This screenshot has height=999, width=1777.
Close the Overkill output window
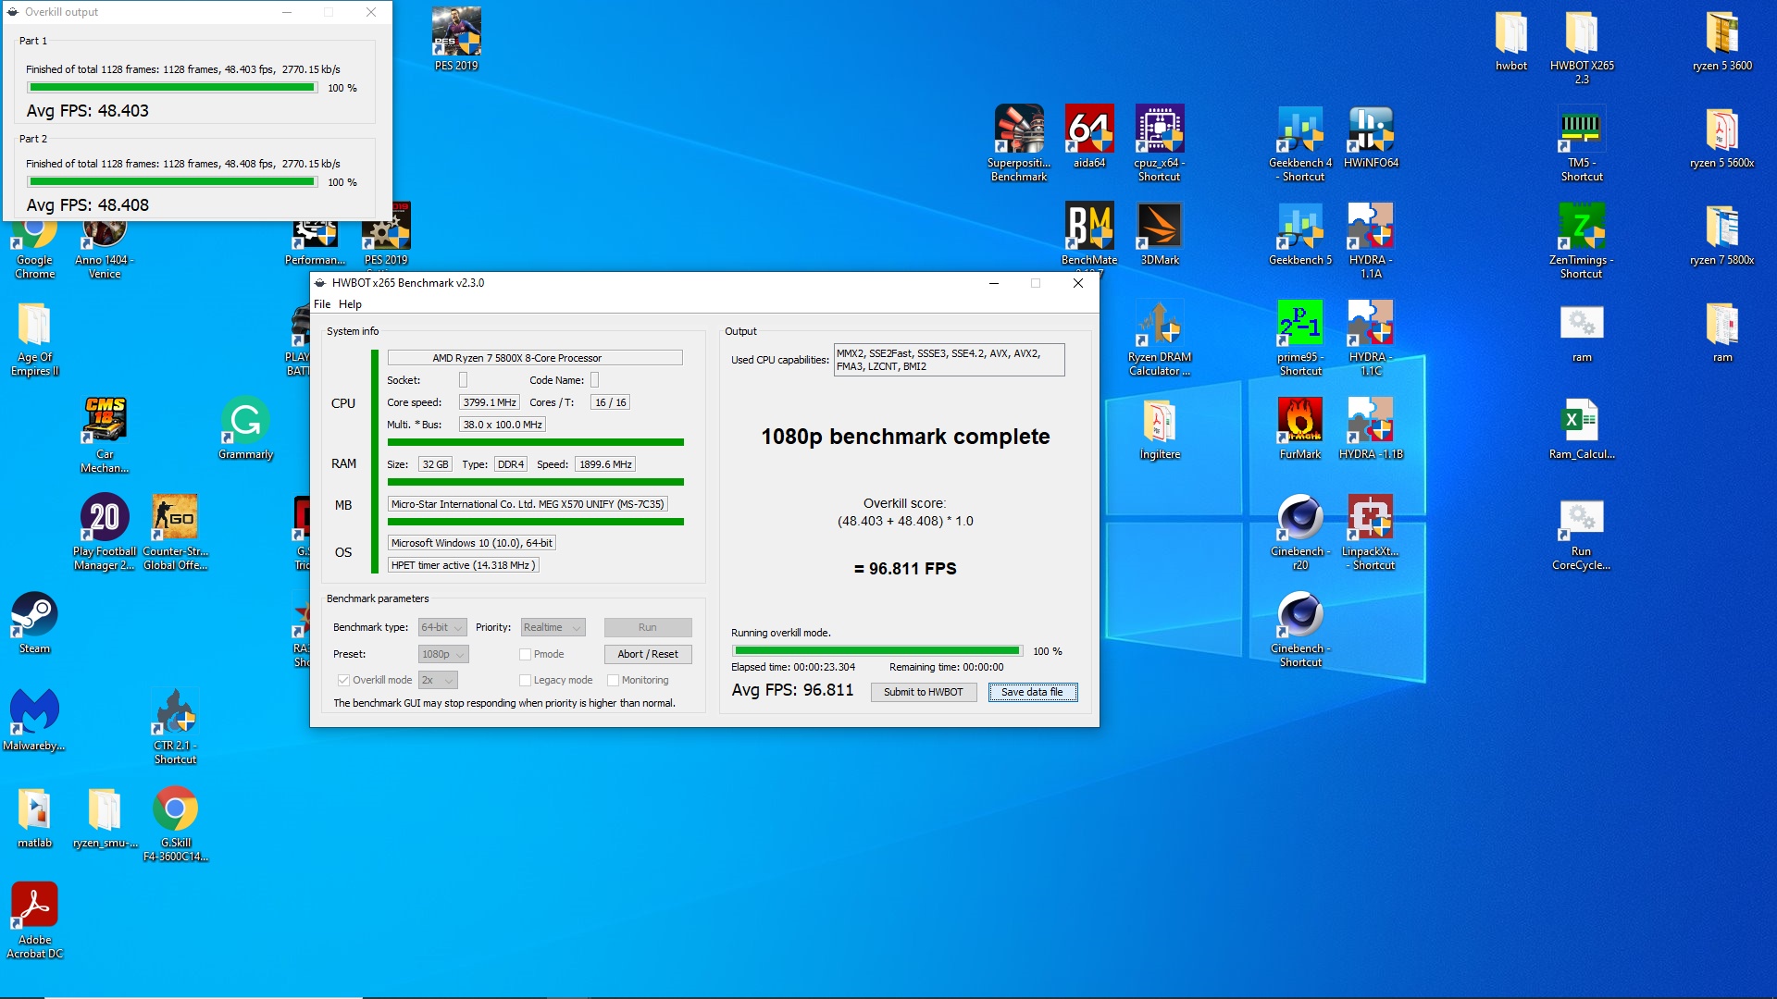371,12
